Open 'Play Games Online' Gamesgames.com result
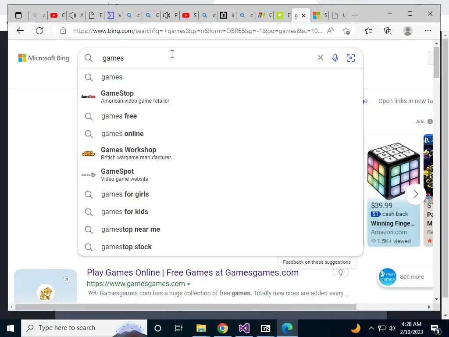This screenshot has width=449, height=337. tap(193, 272)
